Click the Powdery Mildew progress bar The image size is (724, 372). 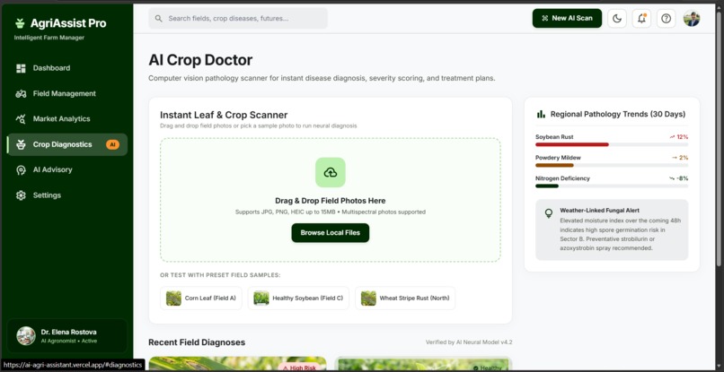[612, 166]
